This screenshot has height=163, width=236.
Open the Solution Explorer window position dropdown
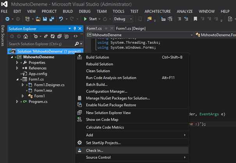(69, 29)
